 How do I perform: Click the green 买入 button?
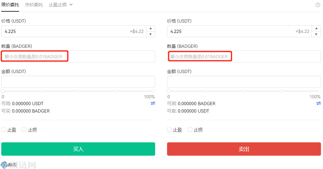[78, 149]
